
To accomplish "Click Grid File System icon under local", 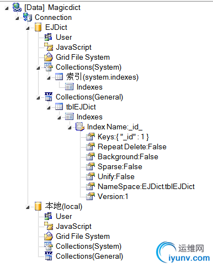I will coord(49,236).
